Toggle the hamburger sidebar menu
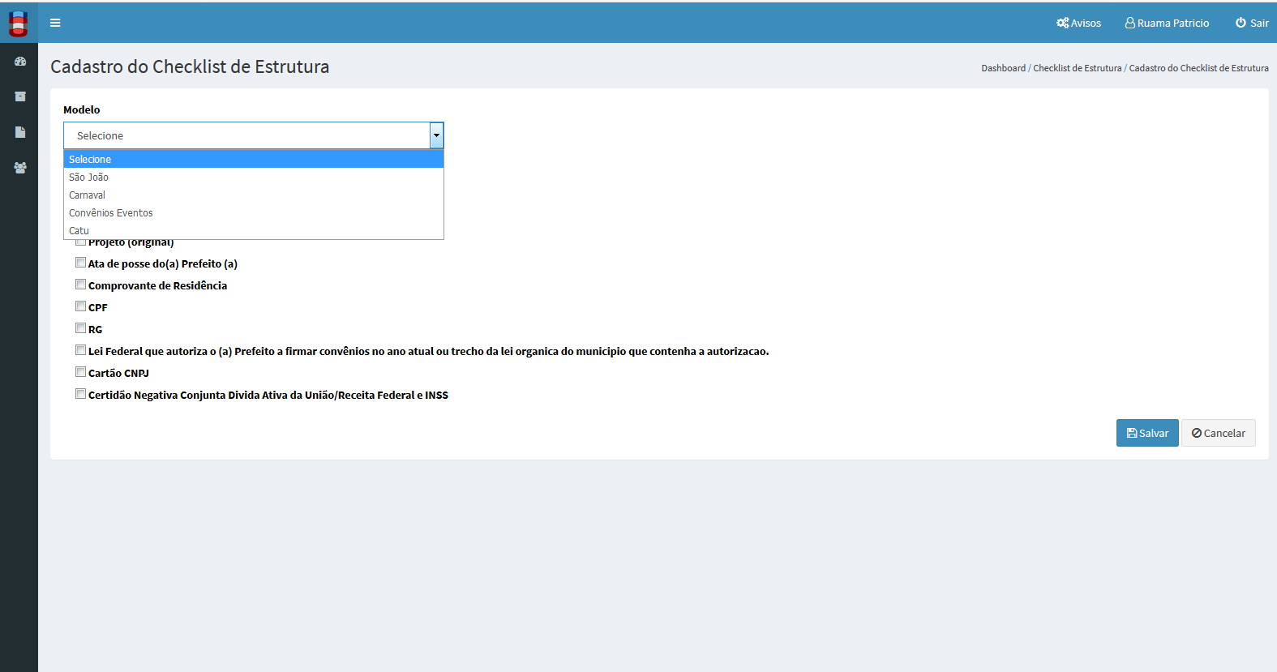1277x672 pixels. [x=55, y=23]
